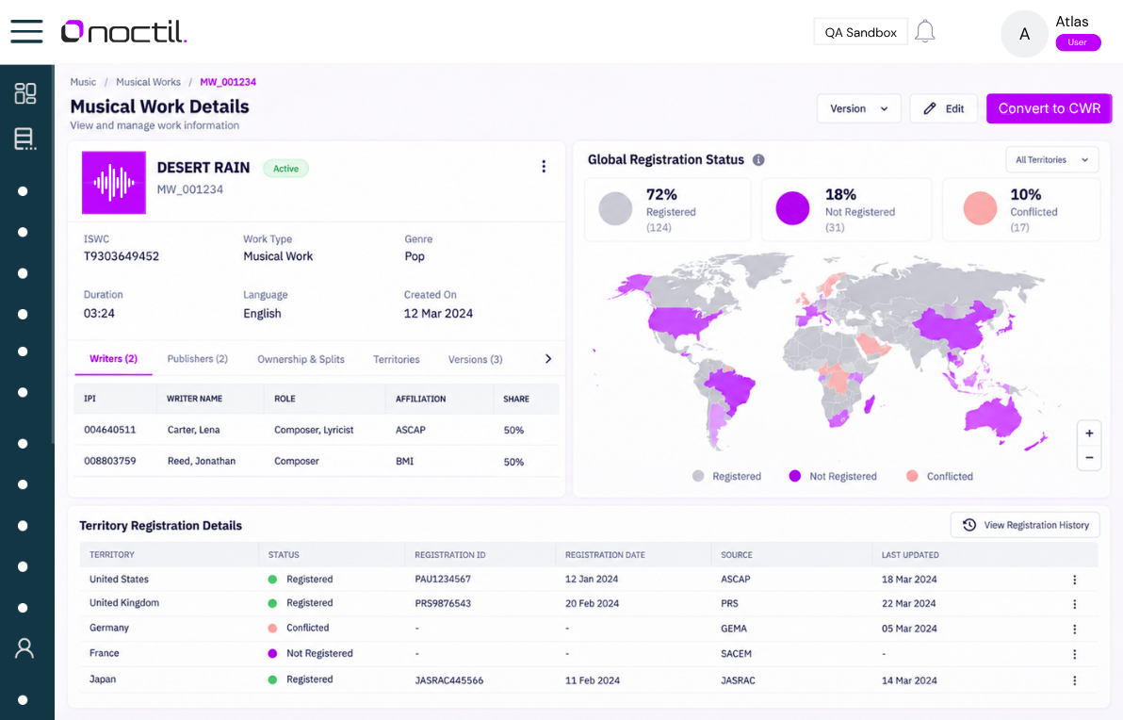The image size is (1123, 720).
Task: Click the QA Sandbox button
Action: pyautogui.click(x=860, y=32)
